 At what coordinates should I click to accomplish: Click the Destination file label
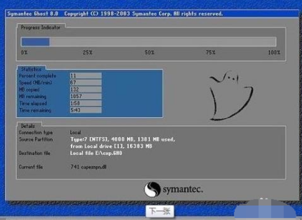pyautogui.click(x=35, y=153)
